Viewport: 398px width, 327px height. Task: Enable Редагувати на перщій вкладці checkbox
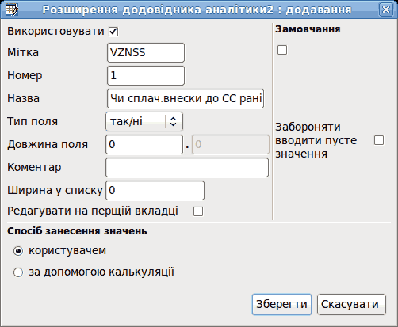click(198, 211)
